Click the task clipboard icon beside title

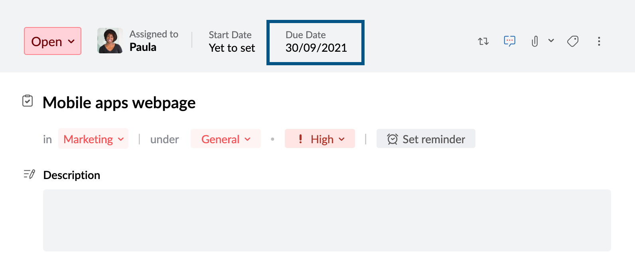tap(28, 101)
